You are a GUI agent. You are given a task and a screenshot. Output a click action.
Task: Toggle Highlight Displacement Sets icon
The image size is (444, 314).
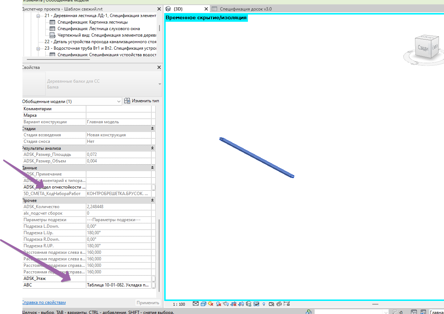[279, 304]
